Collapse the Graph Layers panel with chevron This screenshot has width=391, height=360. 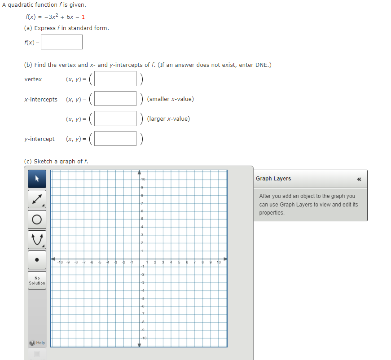[x=359, y=179]
